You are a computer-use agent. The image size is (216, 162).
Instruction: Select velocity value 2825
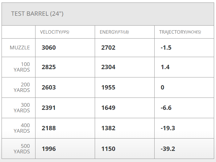click(49, 67)
